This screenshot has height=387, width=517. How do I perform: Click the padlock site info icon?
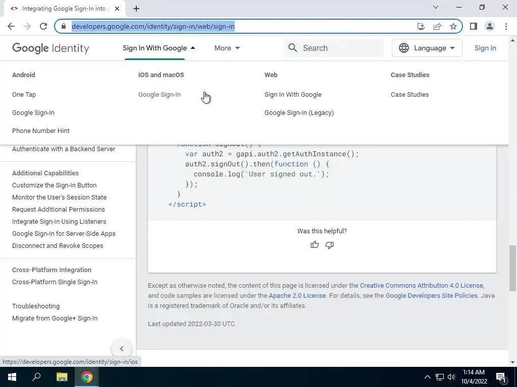point(64,26)
